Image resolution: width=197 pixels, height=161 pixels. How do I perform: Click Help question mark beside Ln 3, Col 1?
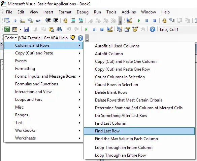tap(153, 29)
